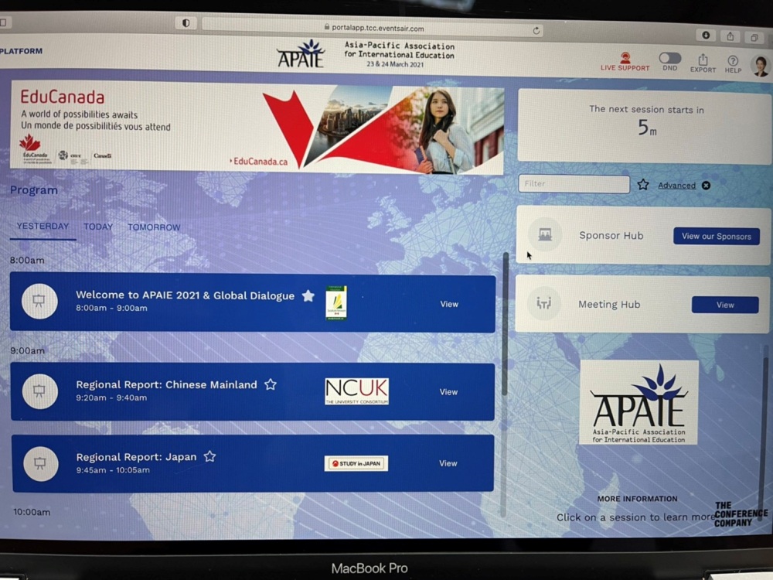Switch to the Tomorrow tab
Screen dimensions: 773x580
[x=154, y=227]
